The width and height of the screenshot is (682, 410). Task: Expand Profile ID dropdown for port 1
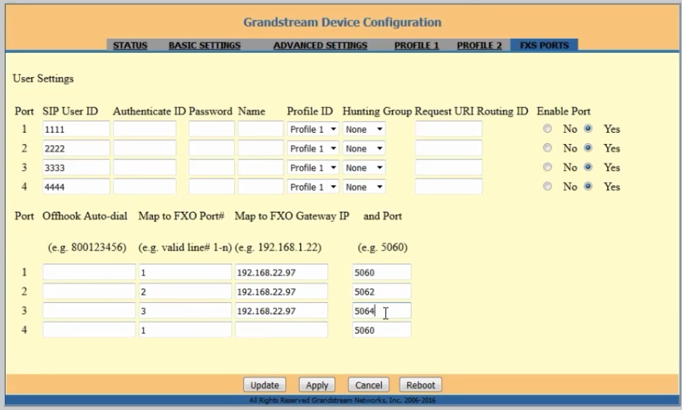(x=313, y=130)
